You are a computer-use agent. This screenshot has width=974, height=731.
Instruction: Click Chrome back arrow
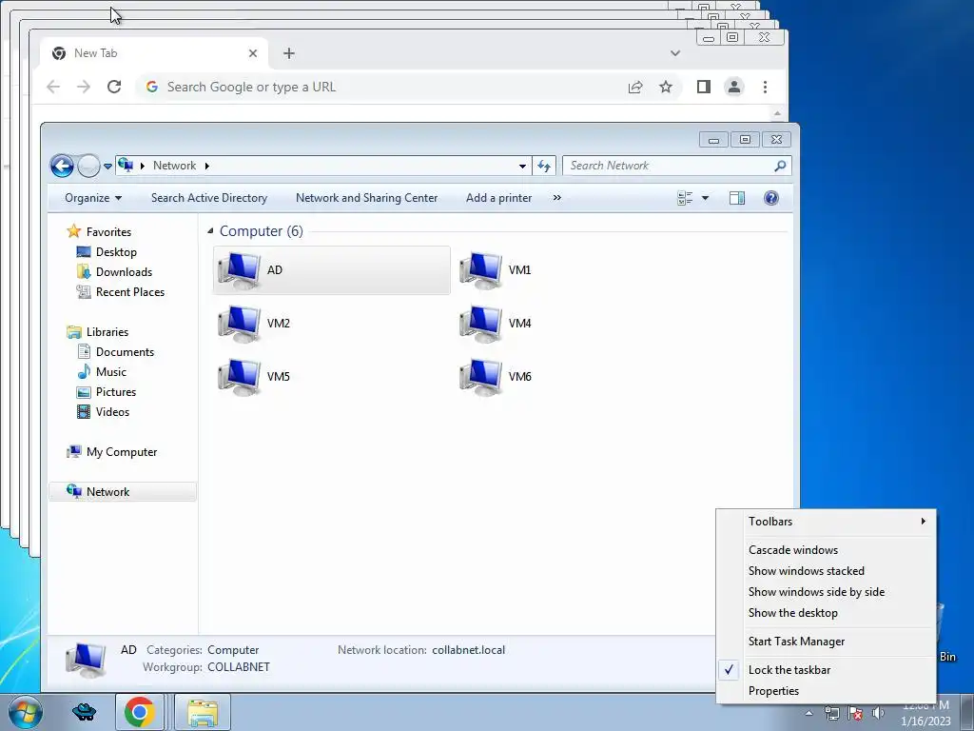click(53, 87)
